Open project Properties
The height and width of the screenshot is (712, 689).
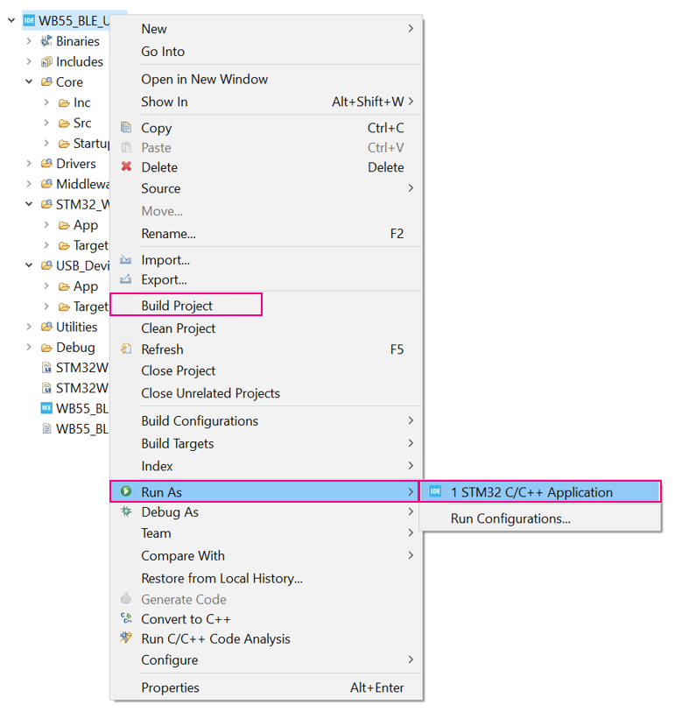click(266, 687)
